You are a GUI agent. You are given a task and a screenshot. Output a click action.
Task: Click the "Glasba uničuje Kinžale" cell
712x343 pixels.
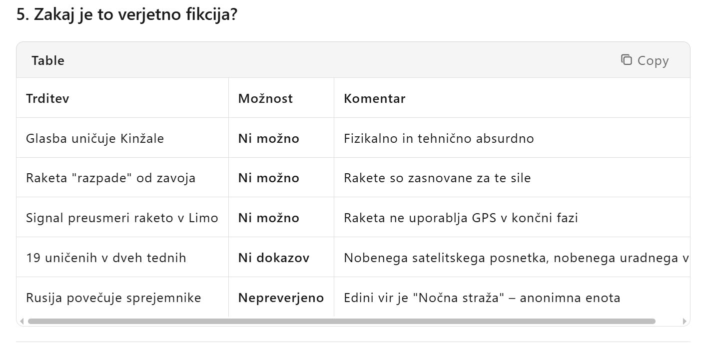(95, 138)
